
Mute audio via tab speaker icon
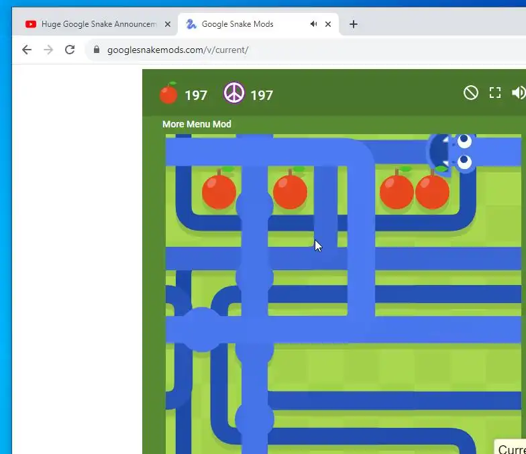[x=313, y=24]
